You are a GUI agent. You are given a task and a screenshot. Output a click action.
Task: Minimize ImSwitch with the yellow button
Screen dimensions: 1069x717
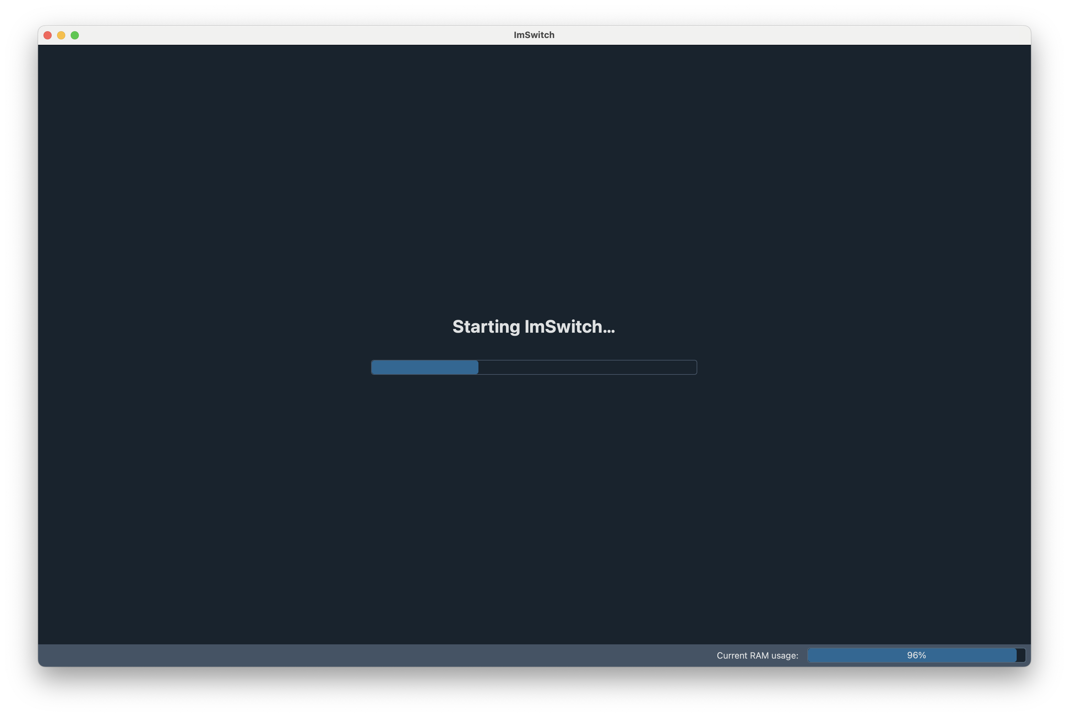(61, 35)
